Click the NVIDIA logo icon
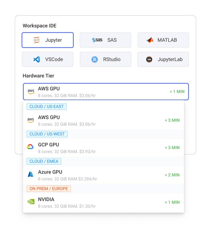Screen dimensions: 211x230 [31, 202]
